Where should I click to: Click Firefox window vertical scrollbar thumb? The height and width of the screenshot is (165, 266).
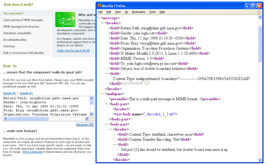coord(260,44)
